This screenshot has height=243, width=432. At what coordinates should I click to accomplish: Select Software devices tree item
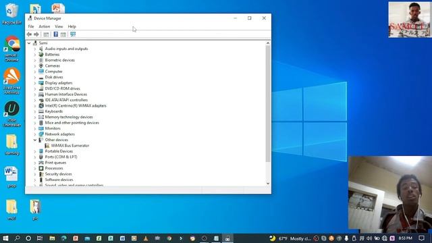pyautogui.click(x=59, y=180)
